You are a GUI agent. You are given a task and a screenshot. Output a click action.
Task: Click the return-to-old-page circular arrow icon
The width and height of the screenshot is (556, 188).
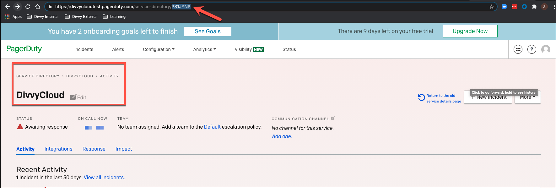pyautogui.click(x=421, y=98)
